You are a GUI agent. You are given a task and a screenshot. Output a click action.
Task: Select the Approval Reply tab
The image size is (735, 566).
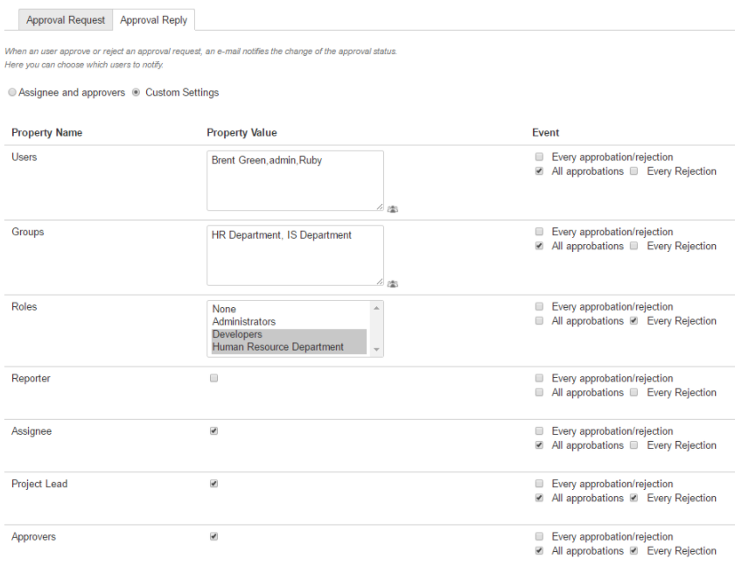[x=154, y=20]
